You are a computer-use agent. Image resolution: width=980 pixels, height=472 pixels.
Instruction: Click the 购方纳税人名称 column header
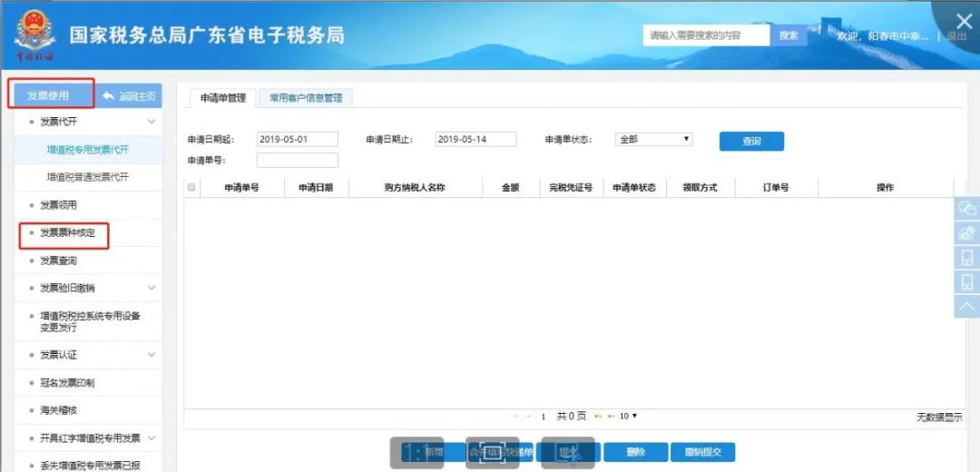(415, 188)
